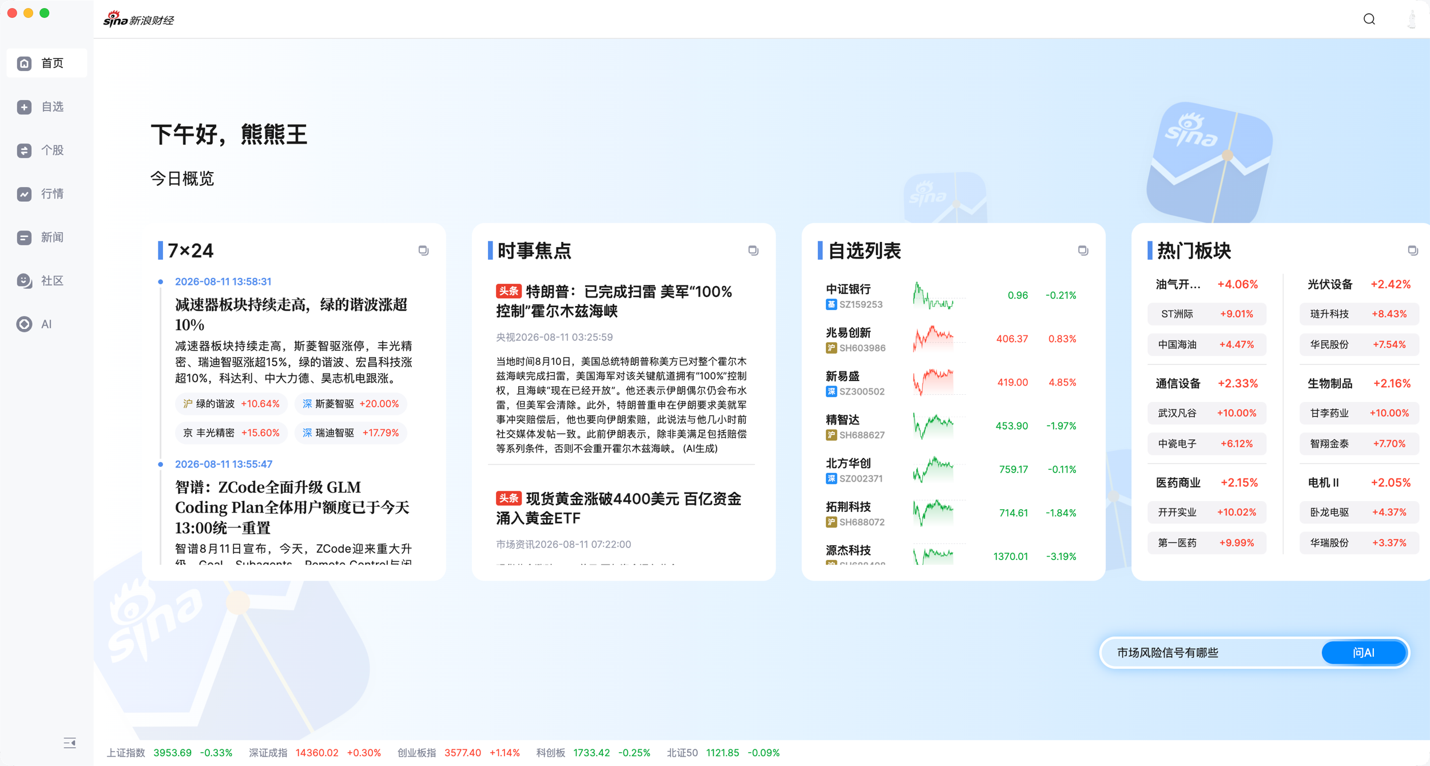Viewport: 1430px width, 766px height.
Task: Click the 武汉凡谷 +10.00% stock chip
Action: (1206, 413)
